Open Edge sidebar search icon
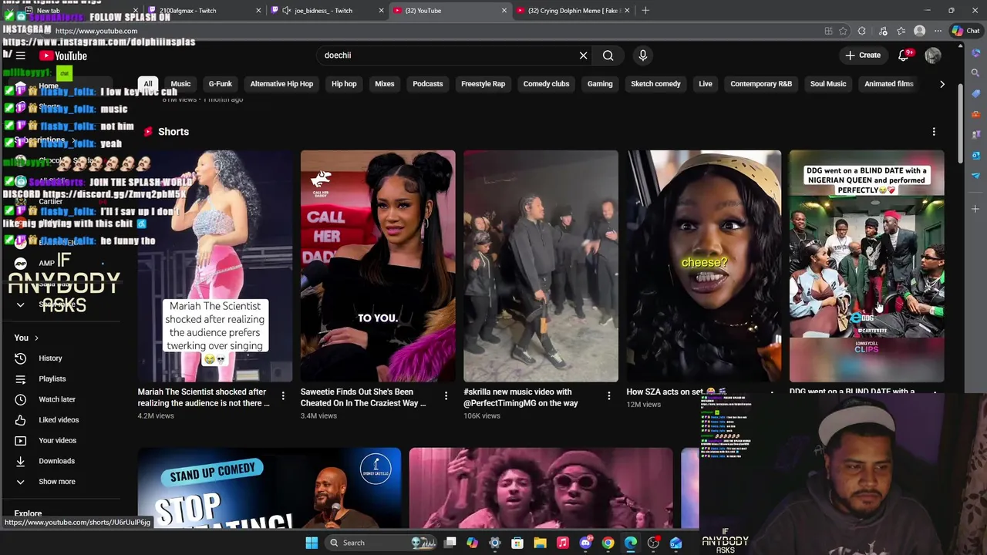The image size is (987, 555). (975, 73)
